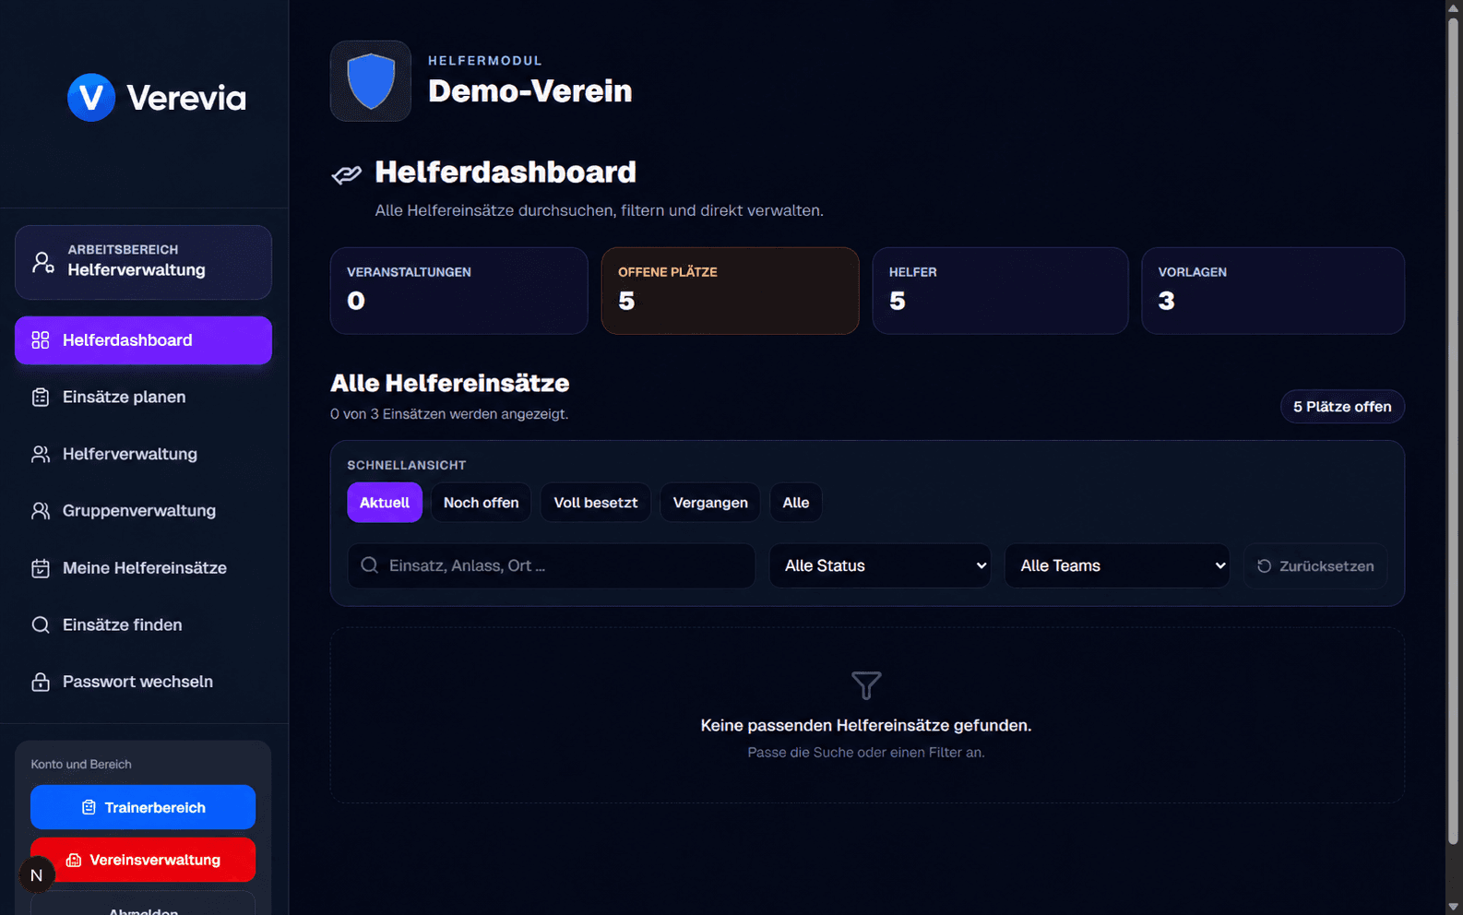
Task: Click the Demo-Verein shield icon
Action: (x=371, y=81)
